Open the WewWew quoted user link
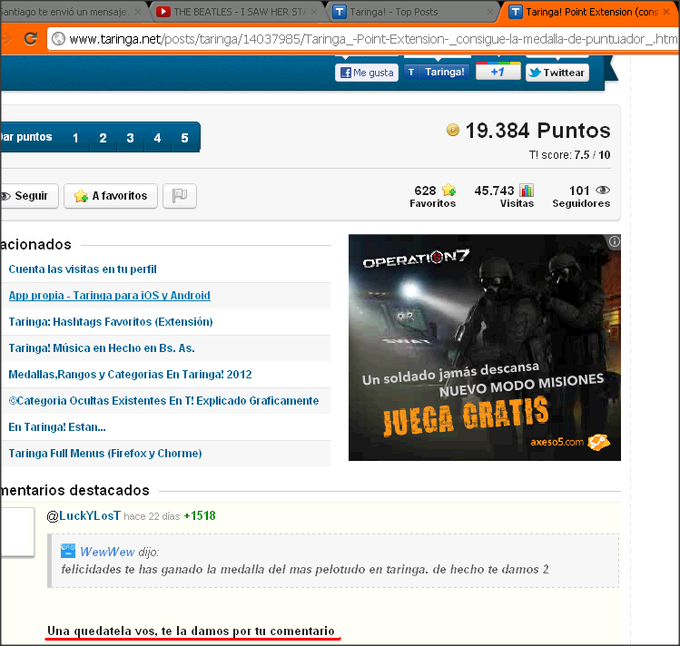The height and width of the screenshot is (646, 680). (x=107, y=552)
